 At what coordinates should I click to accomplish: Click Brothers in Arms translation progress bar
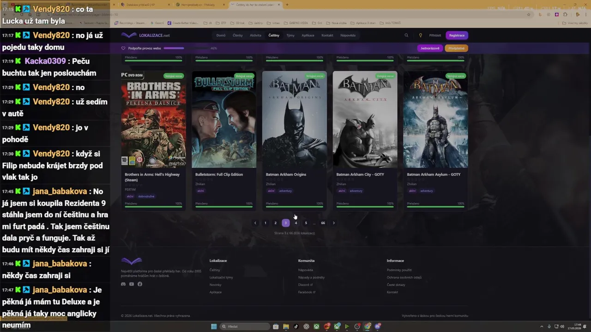[153, 207]
